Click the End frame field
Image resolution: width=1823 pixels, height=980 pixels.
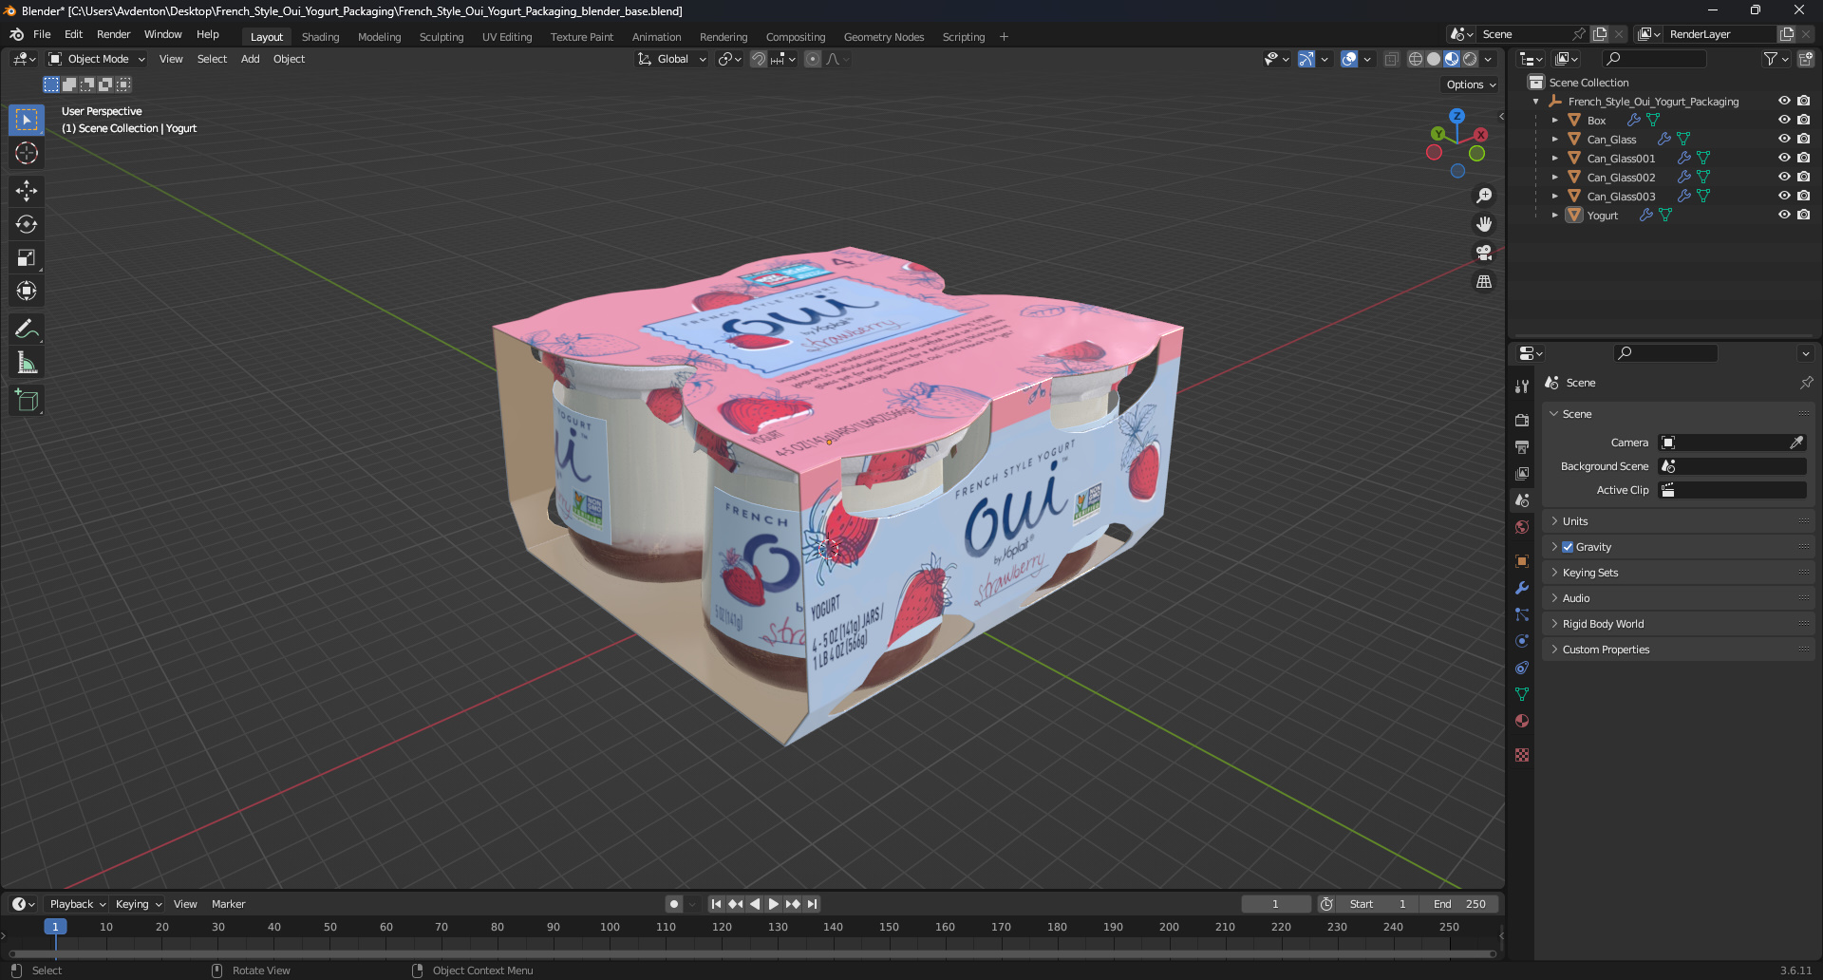click(x=1459, y=904)
